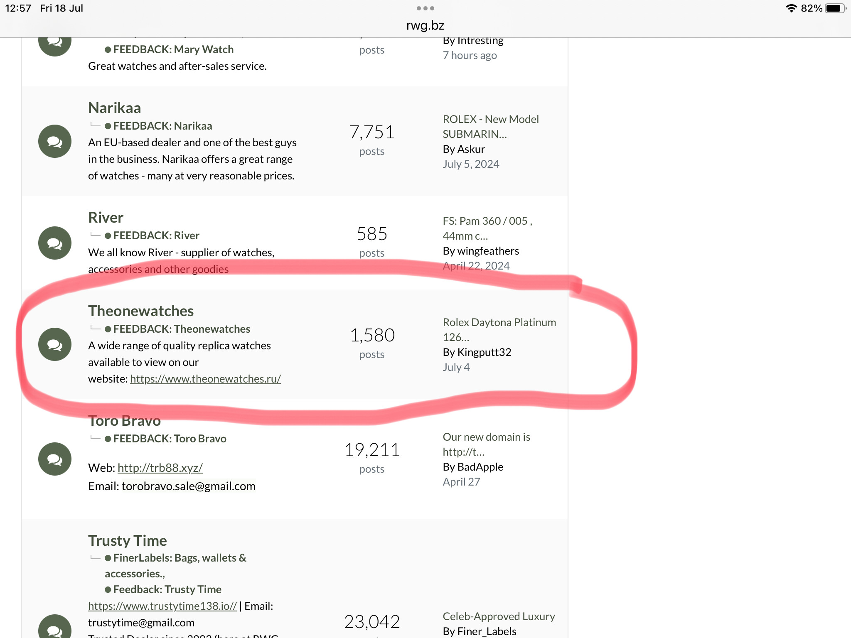Viewport: 851px width, 638px height.
Task: Visit the trustytime138.io website link
Action: (x=162, y=606)
